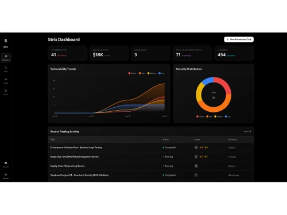This screenshot has width=287, height=215.
Task: Click the Vulnerability Trends panel title
Action: [x=63, y=69]
